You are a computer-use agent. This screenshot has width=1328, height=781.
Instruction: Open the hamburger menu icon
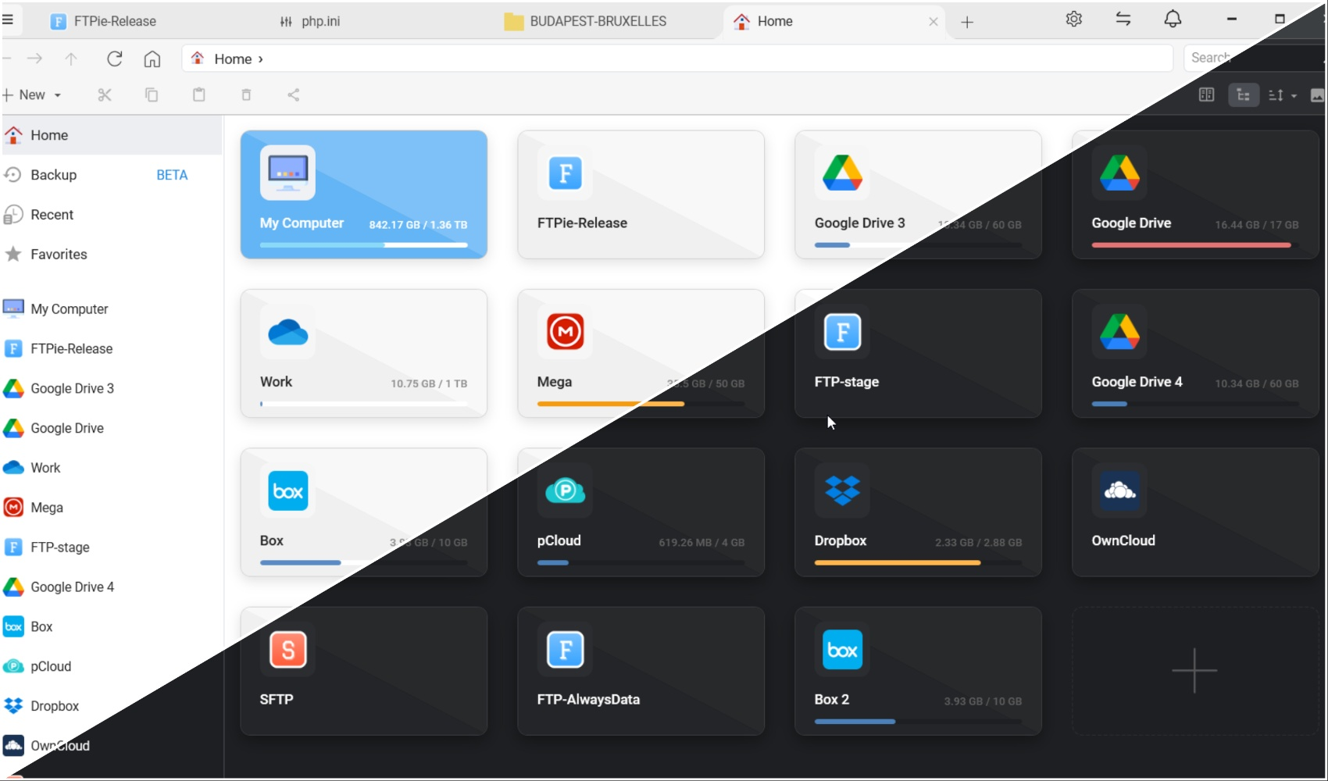pyautogui.click(x=8, y=20)
